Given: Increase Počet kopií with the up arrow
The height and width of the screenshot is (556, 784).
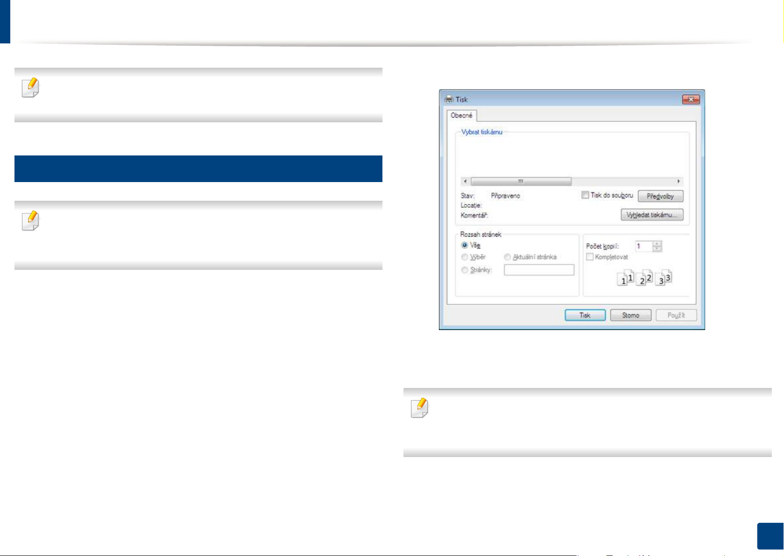Looking at the screenshot, I should pyautogui.click(x=657, y=244).
